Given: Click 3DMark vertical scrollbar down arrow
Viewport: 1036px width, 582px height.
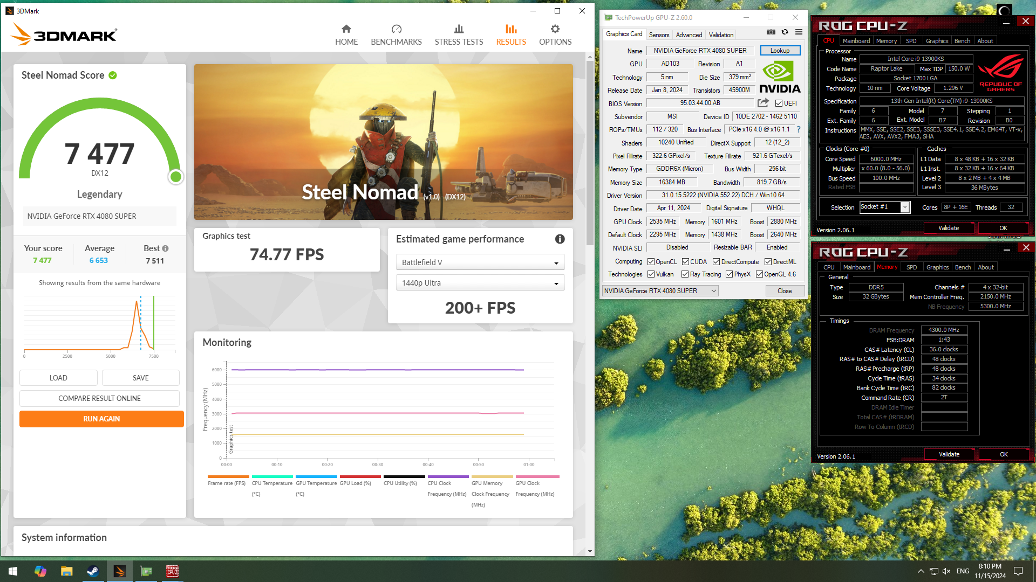Looking at the screenshot, I should (590, 551).
